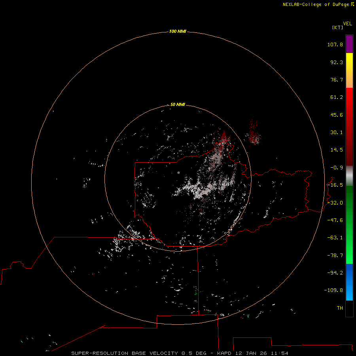Image resolution: width=356 pixels, height=356 pixels.
Task: Click the -32.0 legend value
Action: [335, 203]
